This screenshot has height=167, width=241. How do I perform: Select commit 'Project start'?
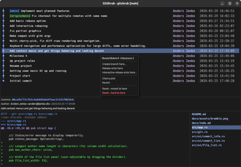(120, 76)
